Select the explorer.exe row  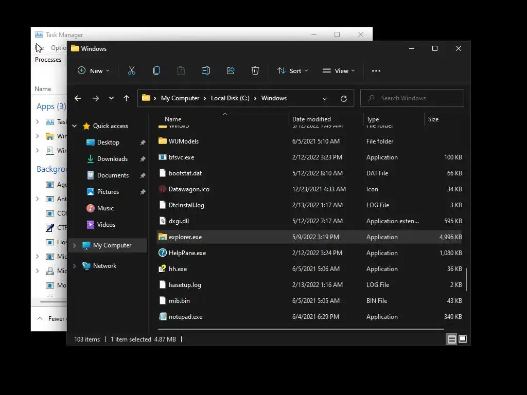coord(309,237)
